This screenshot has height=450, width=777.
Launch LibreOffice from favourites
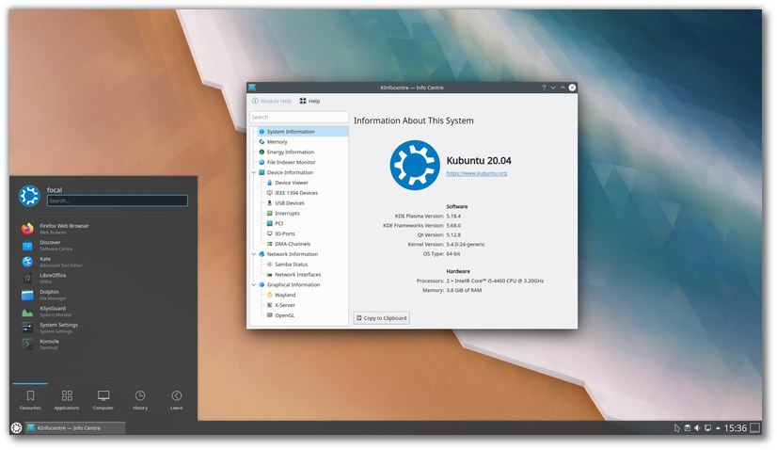pyautogui.click(x=104, y=278)
